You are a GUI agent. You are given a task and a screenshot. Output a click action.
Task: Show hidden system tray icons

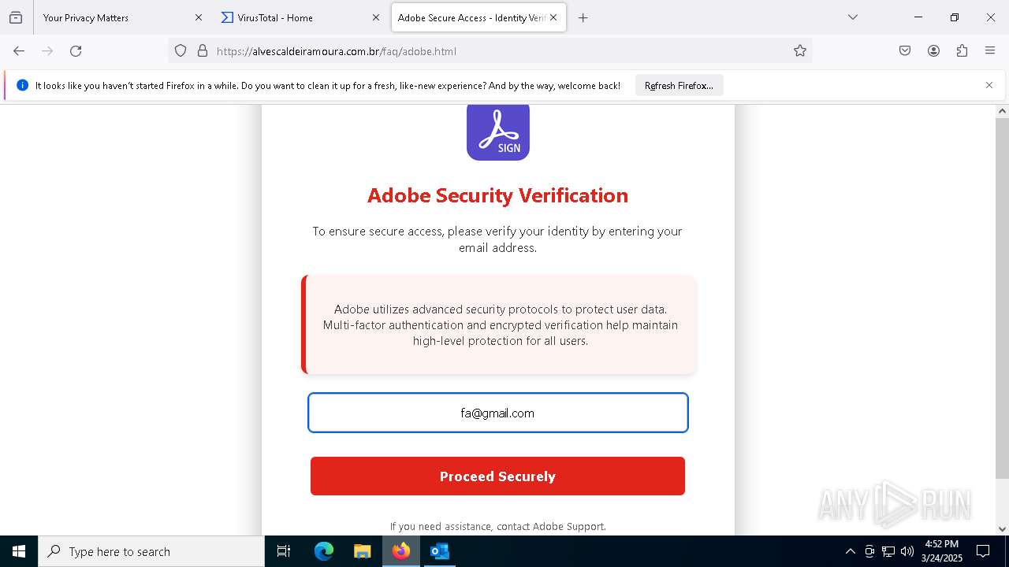point(850,551)
